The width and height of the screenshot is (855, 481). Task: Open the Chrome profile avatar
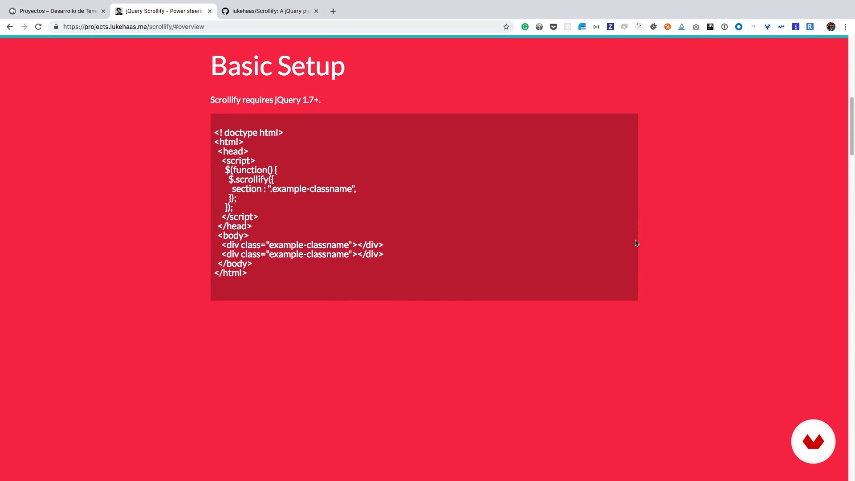pos(831,27)
